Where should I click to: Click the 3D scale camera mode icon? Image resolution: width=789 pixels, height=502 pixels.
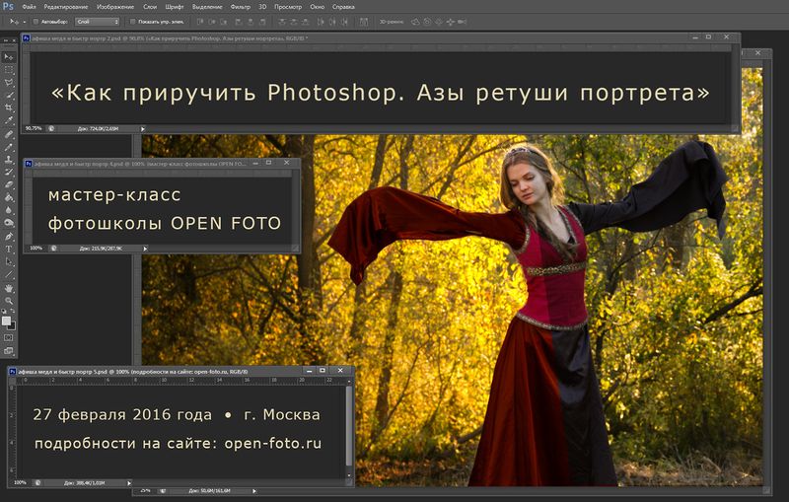pyautogui.click(x=462, y=22)
